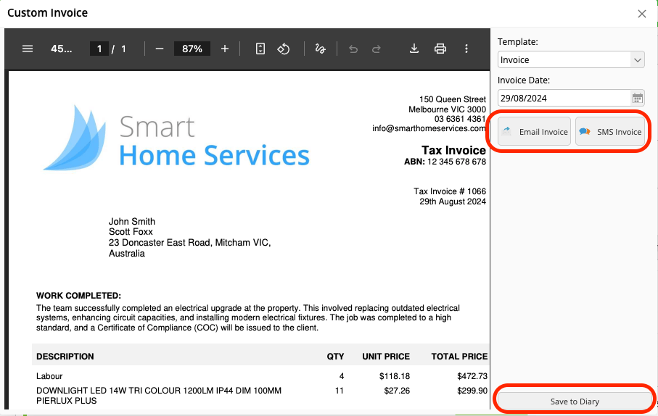Click Save to Diary button
658x416 pixels.
[575, 401]
